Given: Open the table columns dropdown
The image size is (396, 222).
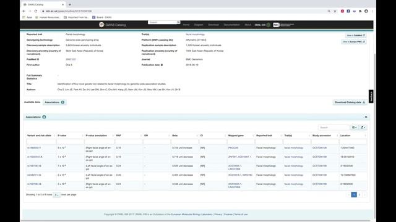Looking at the screenshot, I should pos(355,128).
